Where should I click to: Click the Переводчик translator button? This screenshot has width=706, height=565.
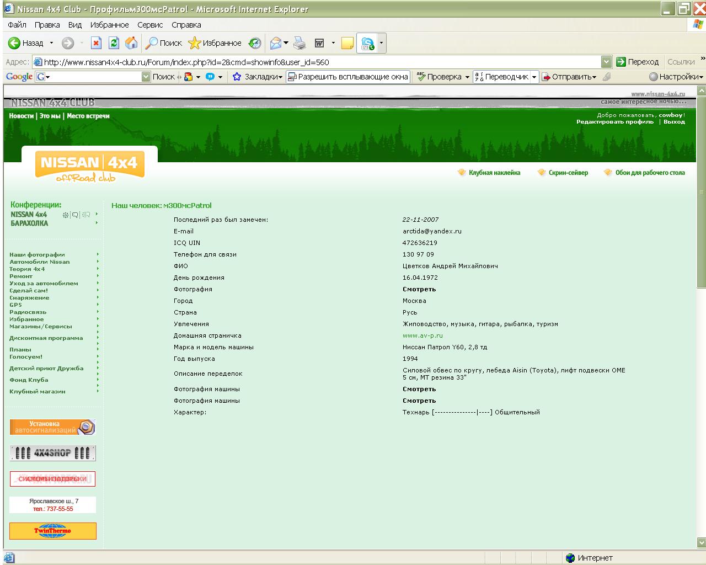tap(501, 77)
